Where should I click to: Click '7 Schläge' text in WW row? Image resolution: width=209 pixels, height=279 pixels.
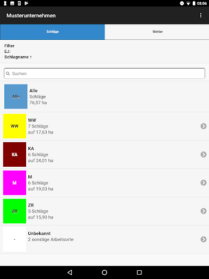(38, 126)
